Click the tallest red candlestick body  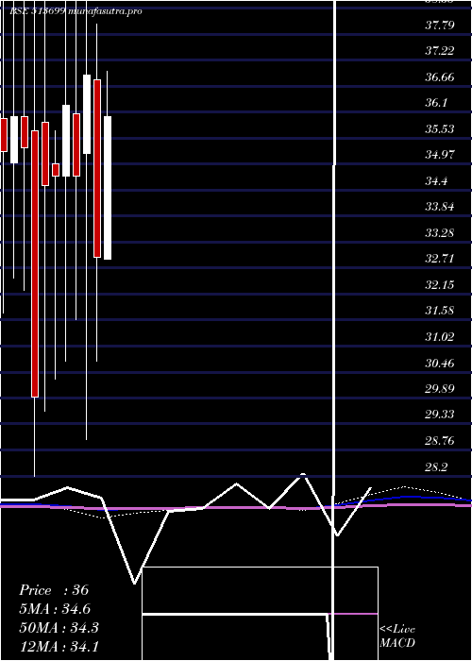click(x=35, y=263)
